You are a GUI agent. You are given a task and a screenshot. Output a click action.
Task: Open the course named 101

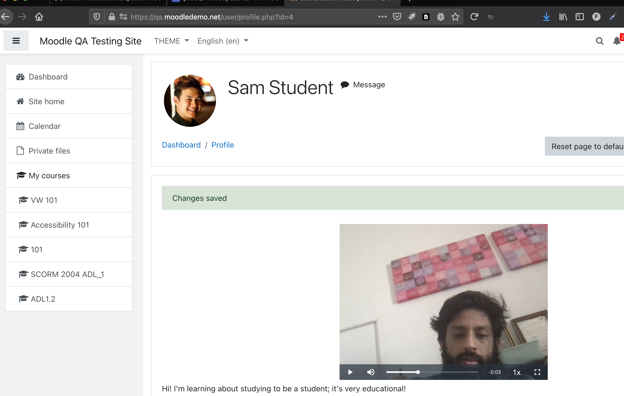[x=69, y=249]
